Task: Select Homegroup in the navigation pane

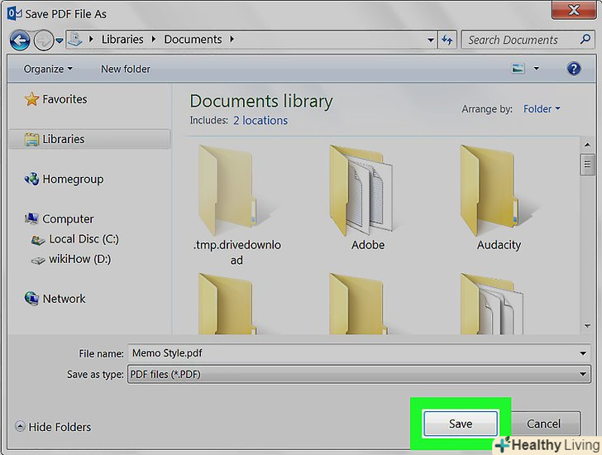Action: (x=73, y=179)
